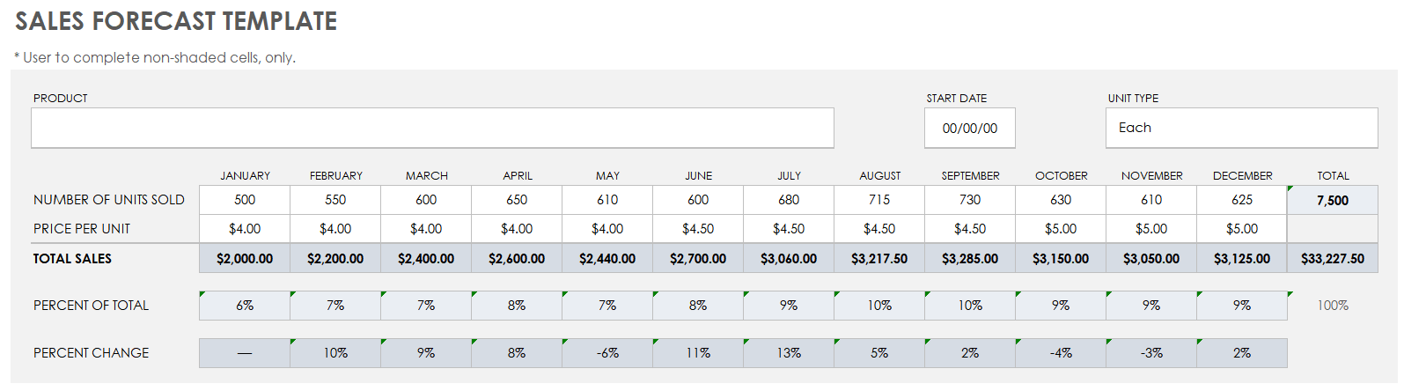Click June price per unit cell
Image resolution: width=1404 pixels, height=391 pixels.
click(698, 229)
